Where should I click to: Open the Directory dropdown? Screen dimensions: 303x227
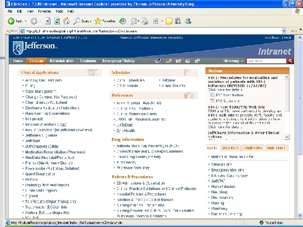(x=233, y=61)
